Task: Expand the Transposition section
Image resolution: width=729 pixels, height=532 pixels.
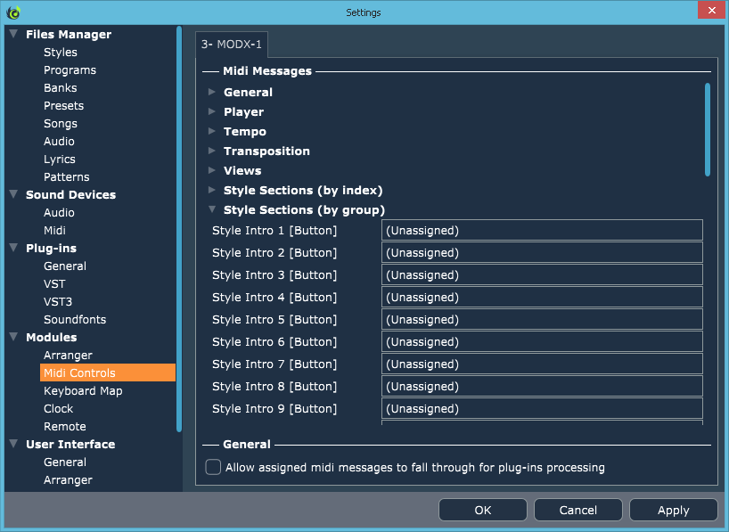Action: click(212, 151)
